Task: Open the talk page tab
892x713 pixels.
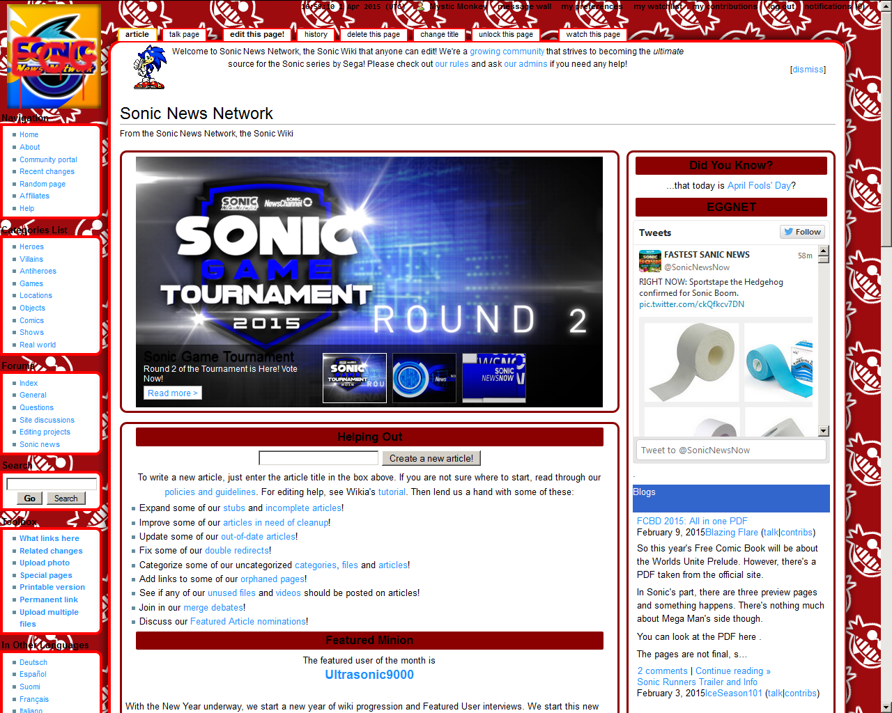Action: [184, 34]
